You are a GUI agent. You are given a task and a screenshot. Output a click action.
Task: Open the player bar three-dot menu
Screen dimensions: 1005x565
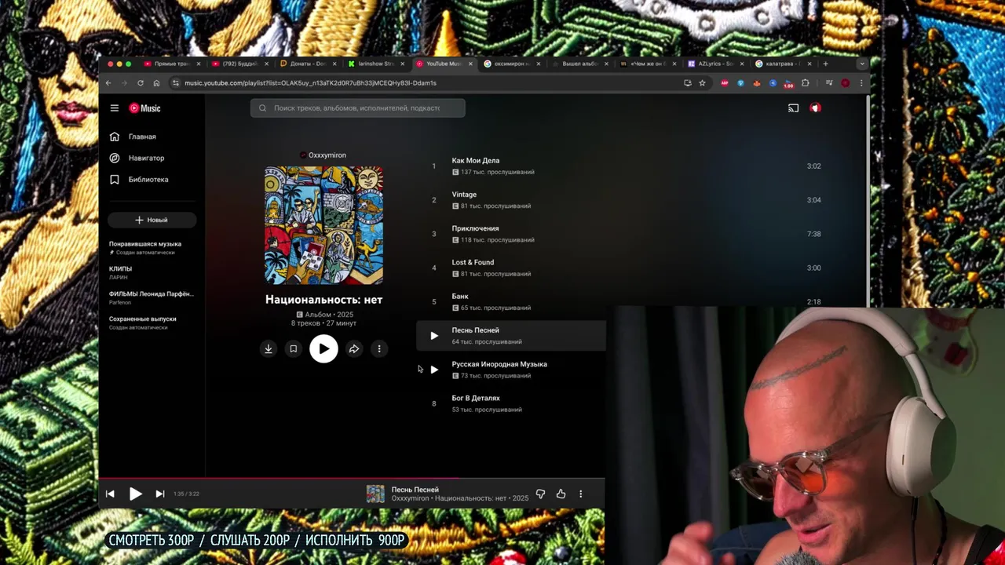581,494
